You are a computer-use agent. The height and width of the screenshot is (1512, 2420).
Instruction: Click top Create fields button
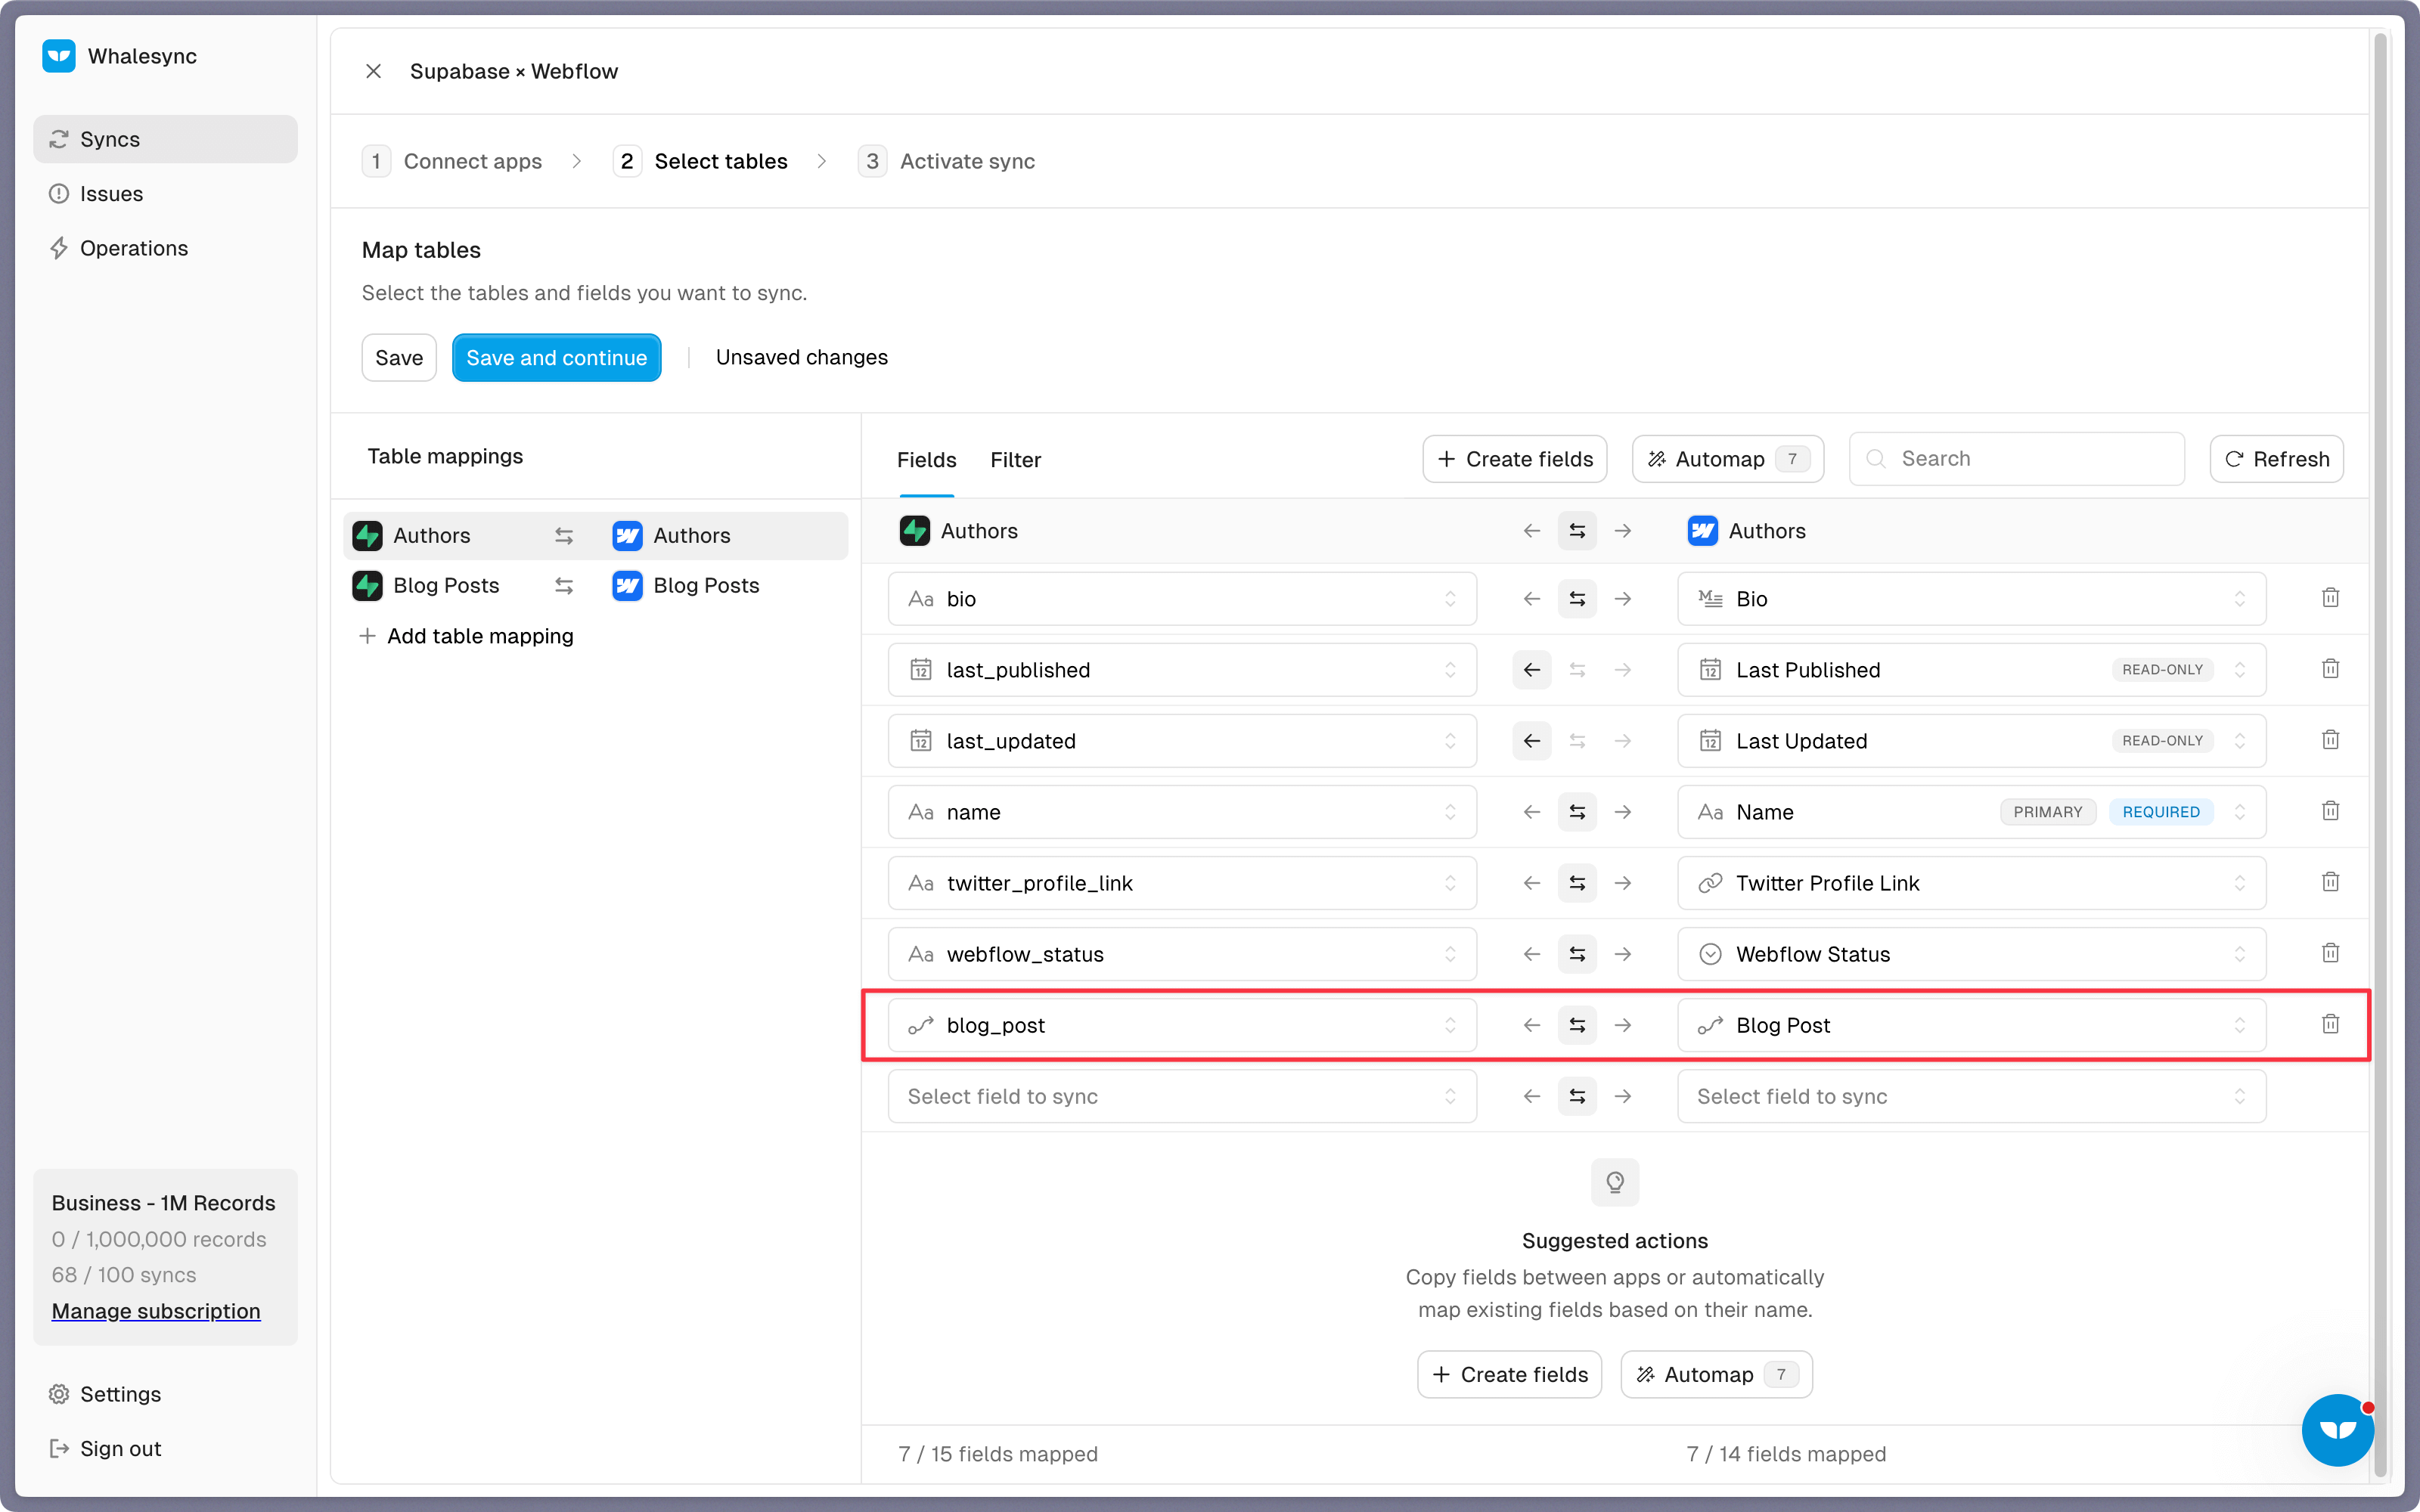[x=1514, y=459]
